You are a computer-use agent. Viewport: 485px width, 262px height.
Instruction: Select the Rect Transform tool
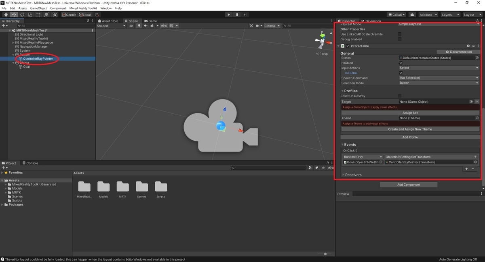tap(38, 15)
